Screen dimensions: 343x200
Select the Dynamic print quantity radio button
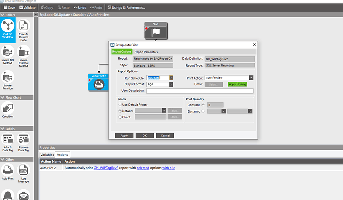[x=203, y=111]
